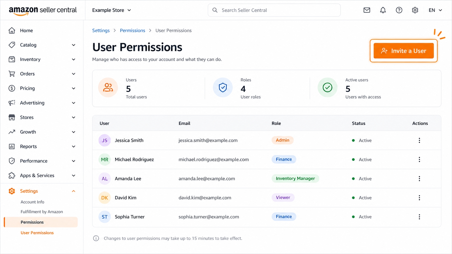Viewport: 452px width, 254px height.
Task: Go to Home in sidebar
Action: [x=26, y=31]
